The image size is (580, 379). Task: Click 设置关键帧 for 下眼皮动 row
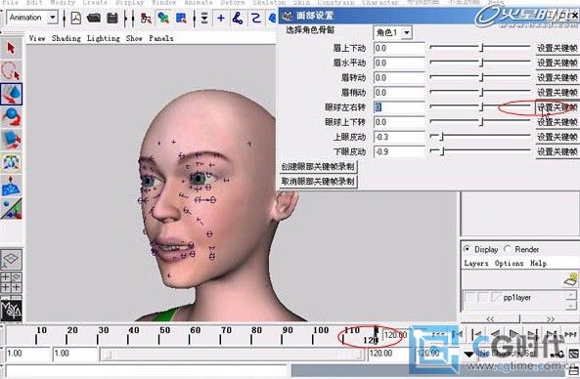point(558,151)
